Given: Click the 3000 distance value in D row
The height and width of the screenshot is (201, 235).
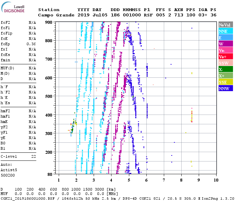Looking at the screenshot, I should tap(99, 190).
